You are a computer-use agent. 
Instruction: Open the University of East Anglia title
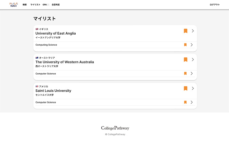[56, 33]
